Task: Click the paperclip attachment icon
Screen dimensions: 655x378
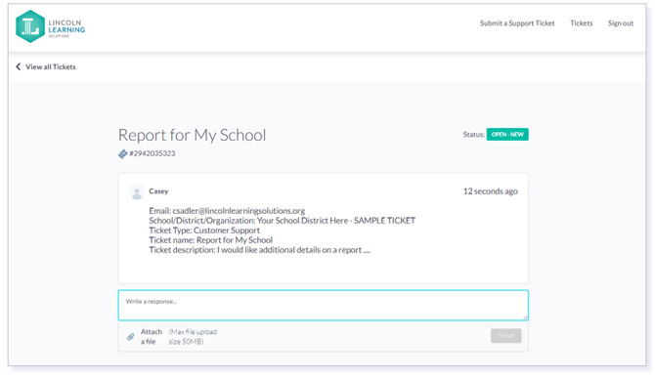Action: 130,337
